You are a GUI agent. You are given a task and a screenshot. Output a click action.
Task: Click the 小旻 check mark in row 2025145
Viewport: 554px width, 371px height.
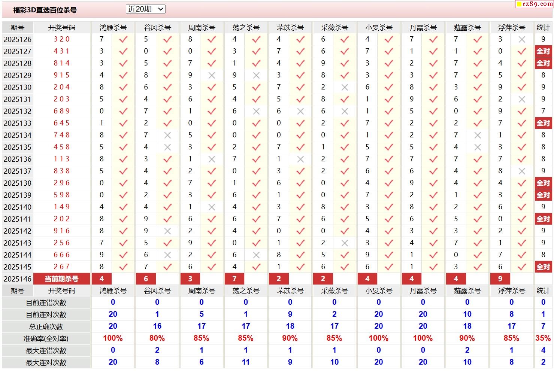tap(389, 267)
